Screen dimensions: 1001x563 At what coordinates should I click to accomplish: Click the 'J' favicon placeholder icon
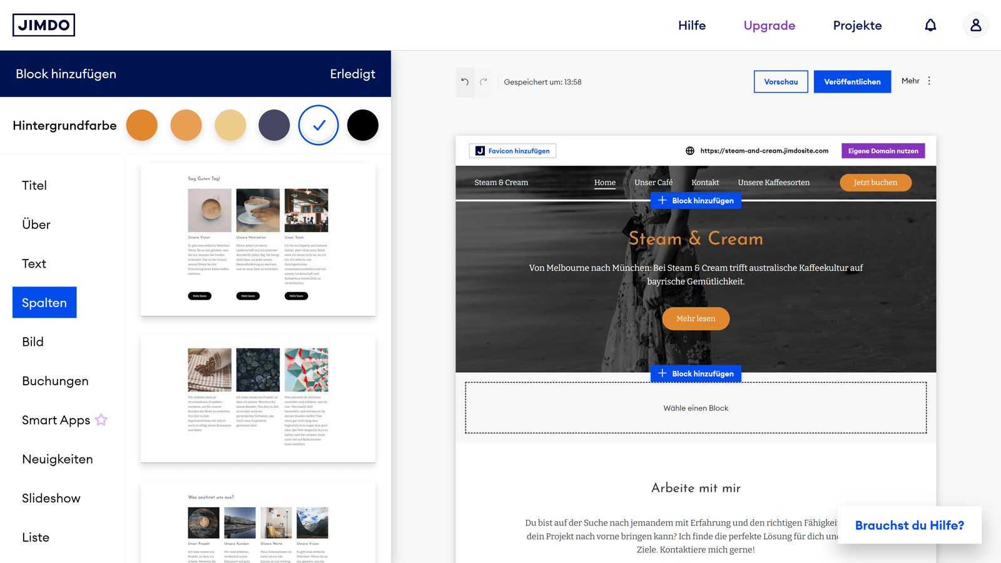pos(479,151)
